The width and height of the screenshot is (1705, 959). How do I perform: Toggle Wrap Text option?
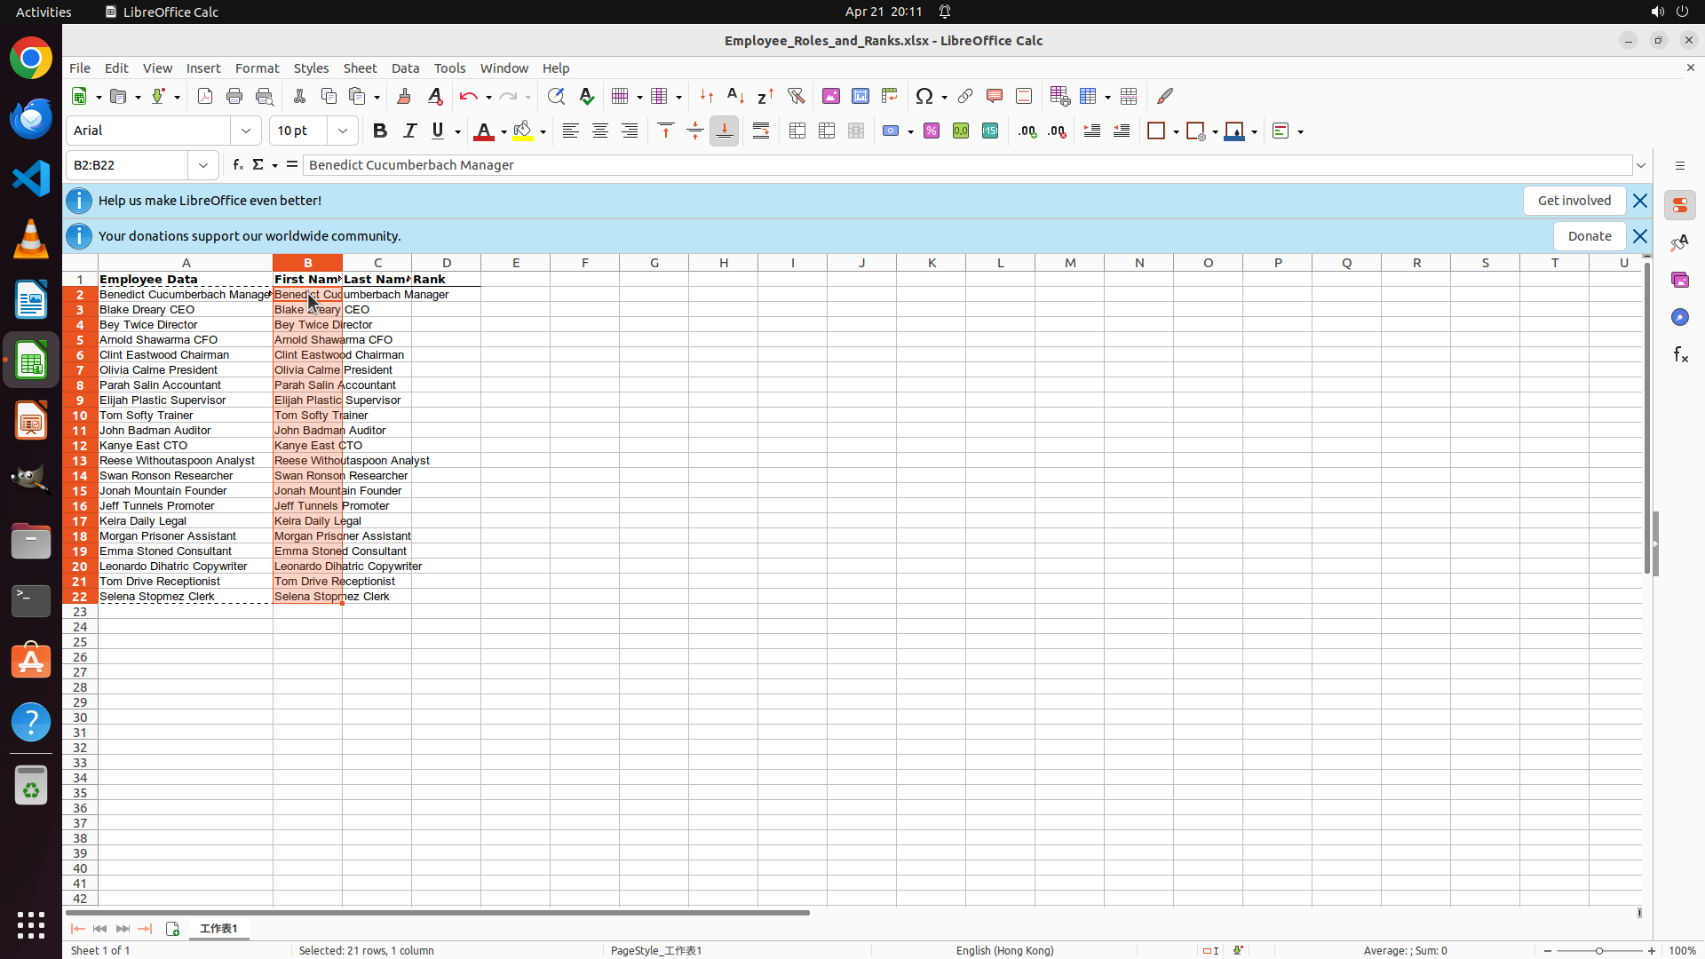[x=761, y=131]
